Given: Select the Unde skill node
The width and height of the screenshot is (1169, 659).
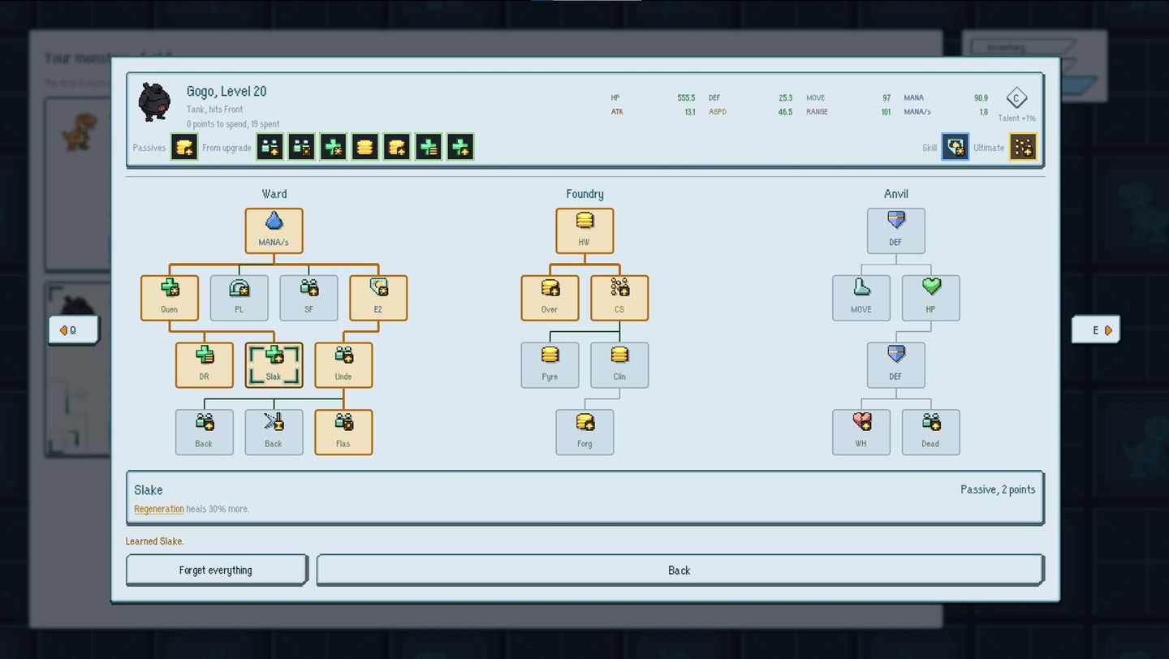Looking at the screenshot, I should coord(343,365).
